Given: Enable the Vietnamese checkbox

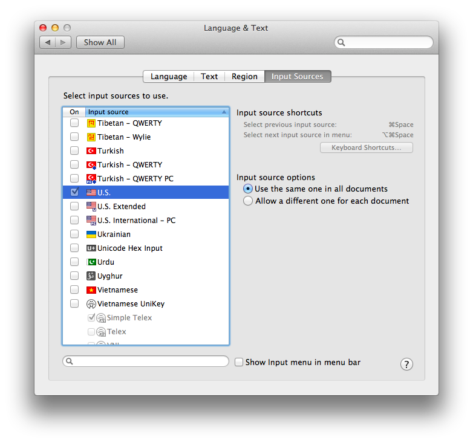Looking at the screenshot, I should coord(74,289).
